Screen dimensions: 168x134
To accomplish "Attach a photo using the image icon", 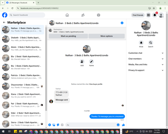I will [x=54, y=125].
